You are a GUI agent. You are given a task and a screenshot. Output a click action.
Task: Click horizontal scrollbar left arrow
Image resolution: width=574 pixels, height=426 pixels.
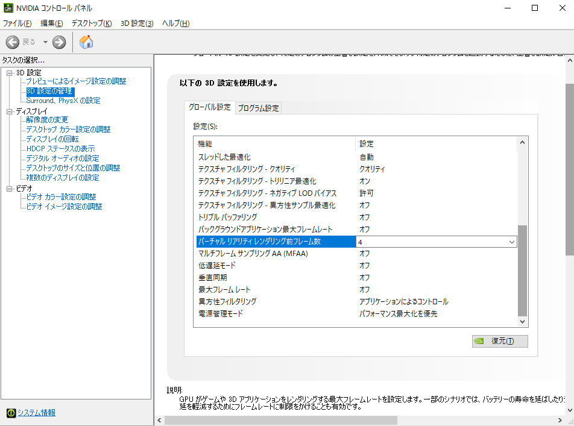[x=159, y=420]
